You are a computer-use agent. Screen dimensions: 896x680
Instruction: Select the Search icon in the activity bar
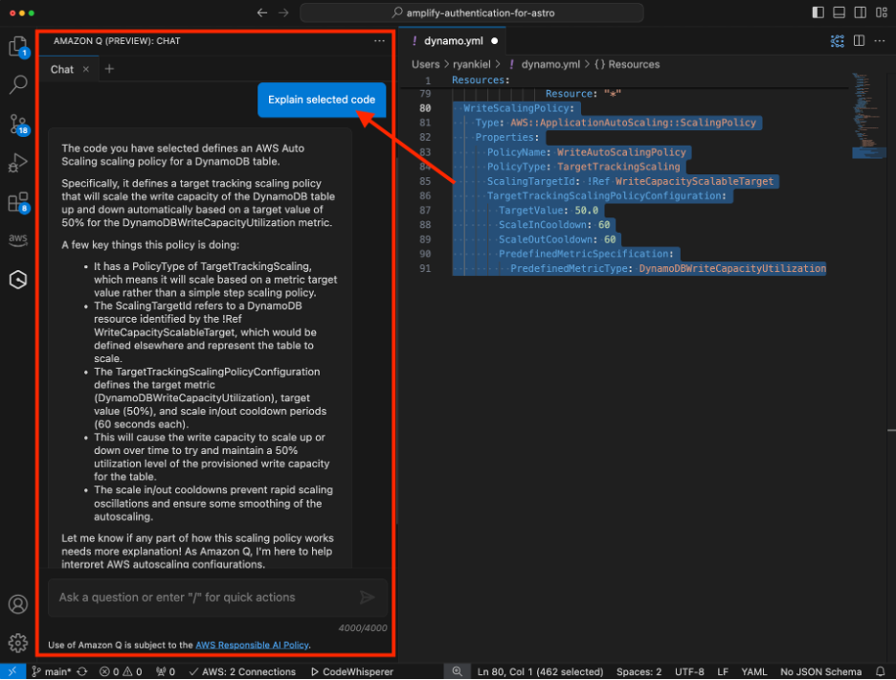[18, 84]
